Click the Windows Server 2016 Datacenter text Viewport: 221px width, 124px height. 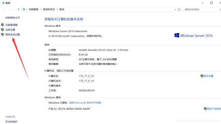[68, 31]
